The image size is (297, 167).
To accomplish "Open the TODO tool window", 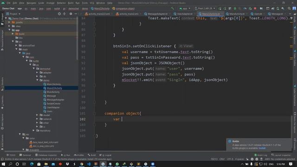I will click(x=11, y=155).
